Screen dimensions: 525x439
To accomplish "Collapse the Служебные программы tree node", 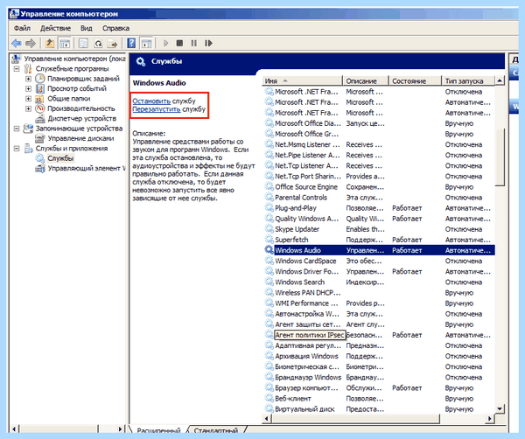I will pos(17,69).
